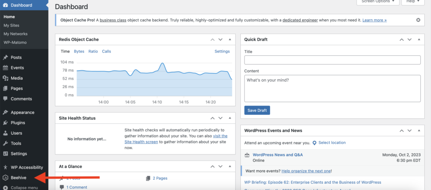The height and width of the screenshot is (190, 431).
Task: Click the Beehive hexagon icon
Action: point(5,178)
